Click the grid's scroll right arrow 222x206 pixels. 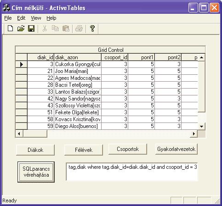(194, 134)
